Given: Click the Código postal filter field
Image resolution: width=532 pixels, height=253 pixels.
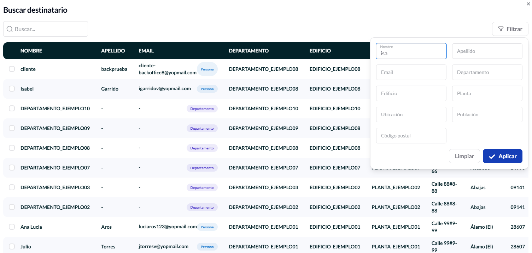Looking at the screenshot, I should (411, 136).
